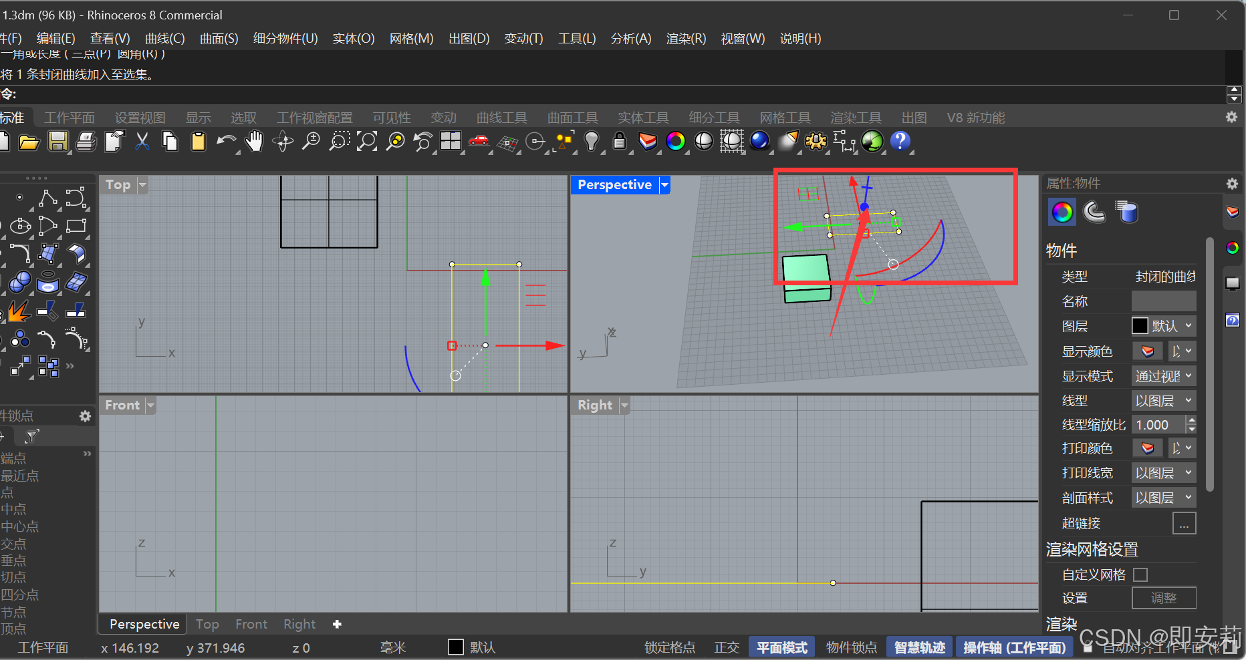This screenshot has width=1246, height=660.
Task: Select the Rectangle tool in left sidebar
Action: [76, 226]
